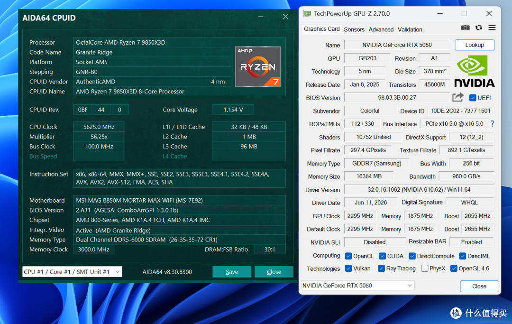
Task: Click the GPU-Z refresh icon
Action: click(x=479, y=28)
